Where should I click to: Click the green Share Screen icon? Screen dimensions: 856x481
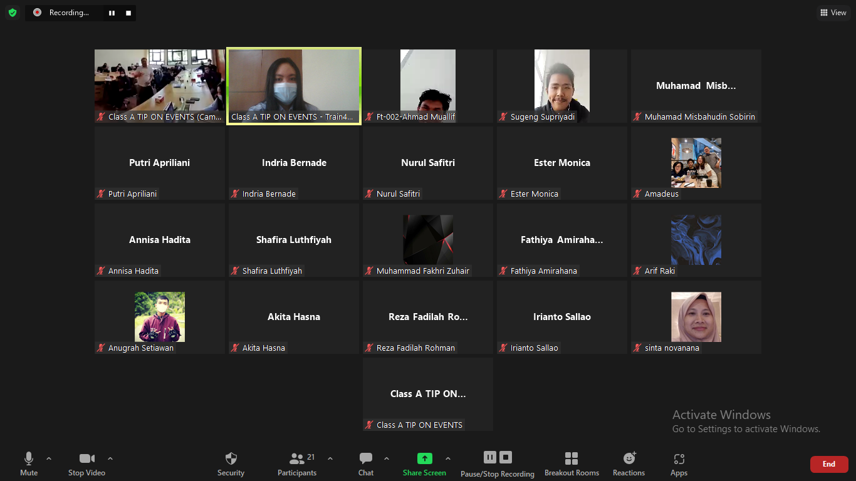click(x=424, y=458)
